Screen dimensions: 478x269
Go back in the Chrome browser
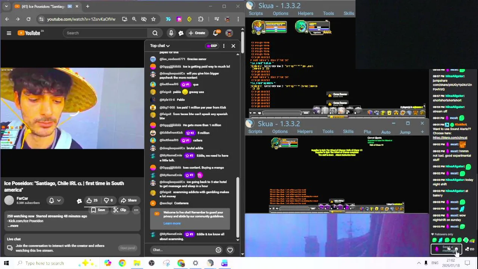pyautogui.click(x=7, y=19)
